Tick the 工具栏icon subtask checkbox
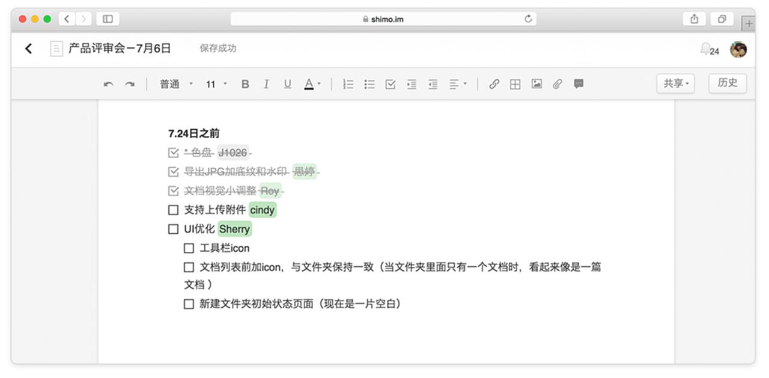Screen dimensions: 769x378 (x=189, y=248)
